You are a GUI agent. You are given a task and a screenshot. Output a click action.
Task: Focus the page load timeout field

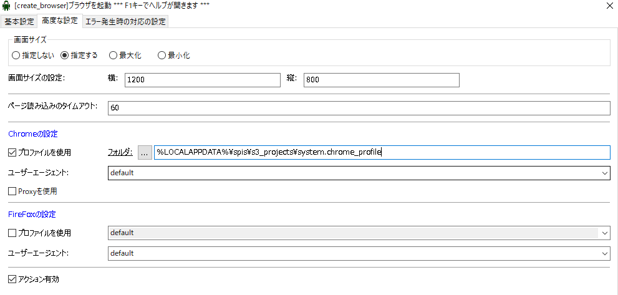[358, 108]
